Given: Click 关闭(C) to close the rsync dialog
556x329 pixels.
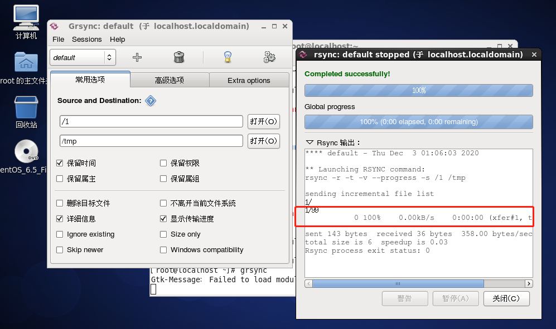Looking at the screenshot, I should click(506, 298).
